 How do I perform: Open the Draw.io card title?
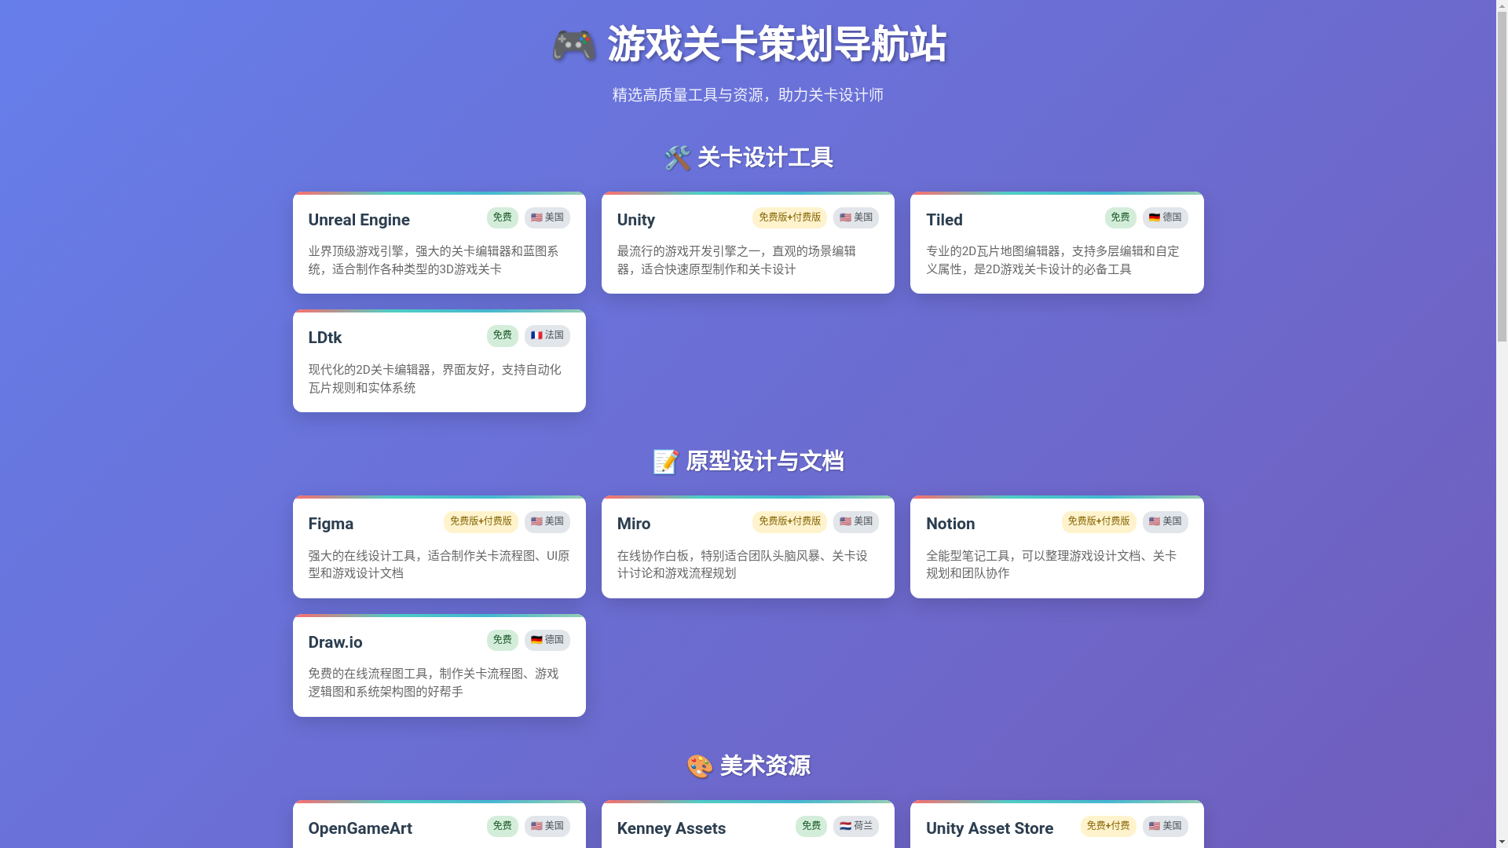click(x=335, y=642)
